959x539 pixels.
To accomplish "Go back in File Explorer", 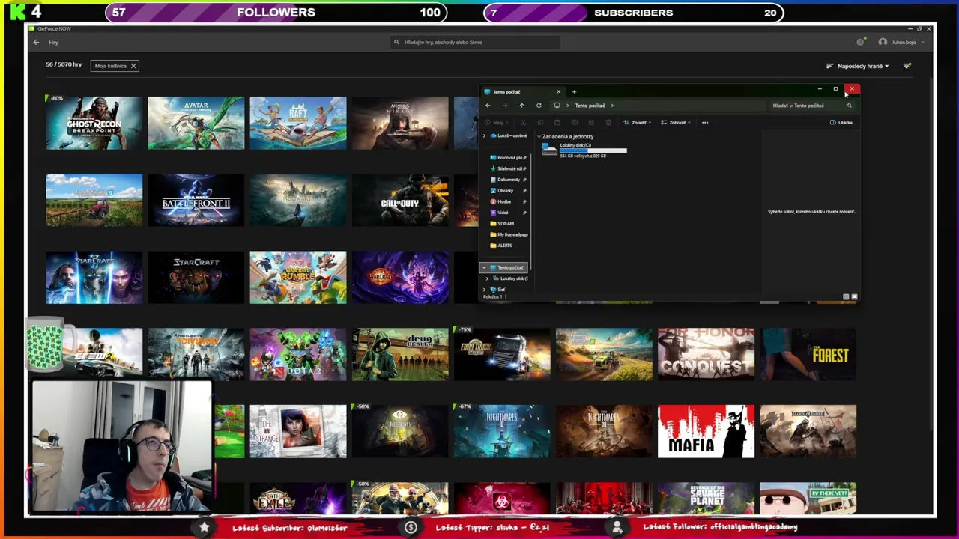I will point(488,106).
